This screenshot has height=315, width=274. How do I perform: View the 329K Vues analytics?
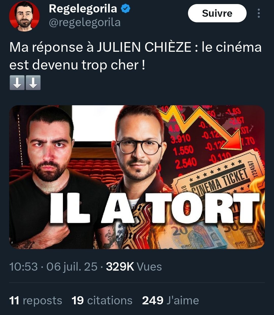click(x=134, y=267)
